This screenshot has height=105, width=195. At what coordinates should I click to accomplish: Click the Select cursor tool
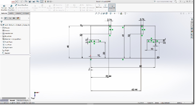pyautogui.click(x=42, y=1)
